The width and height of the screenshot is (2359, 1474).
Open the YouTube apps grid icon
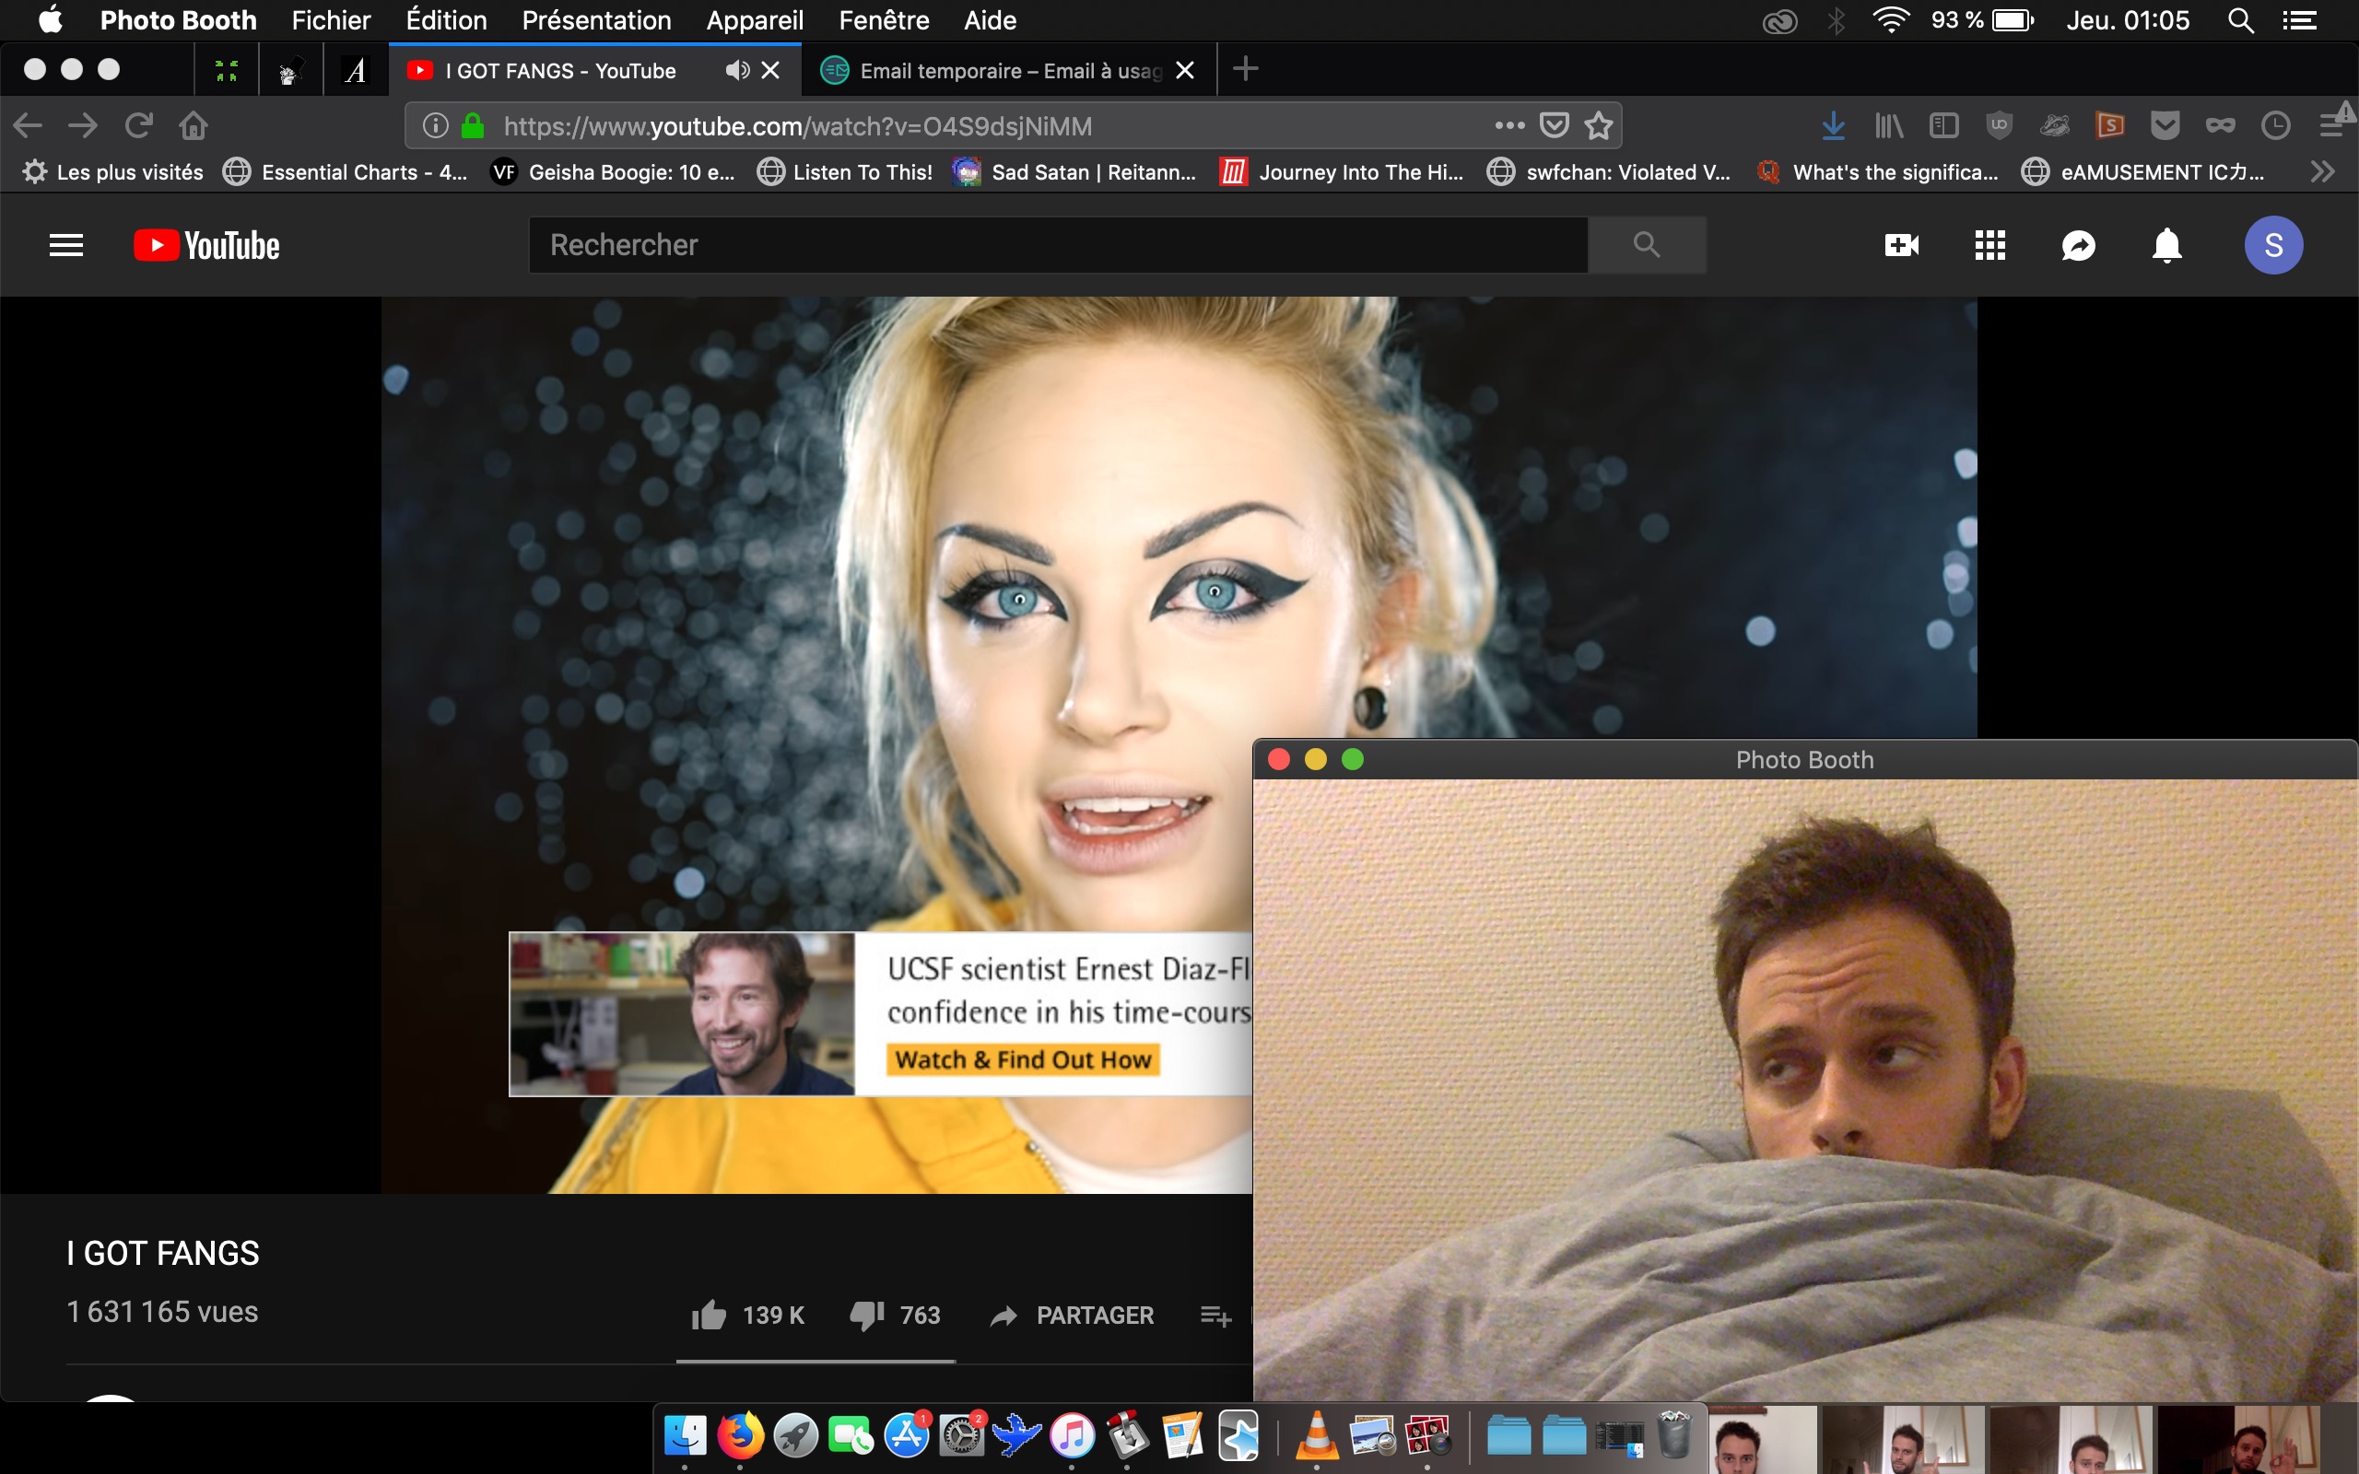point(1989,245)
